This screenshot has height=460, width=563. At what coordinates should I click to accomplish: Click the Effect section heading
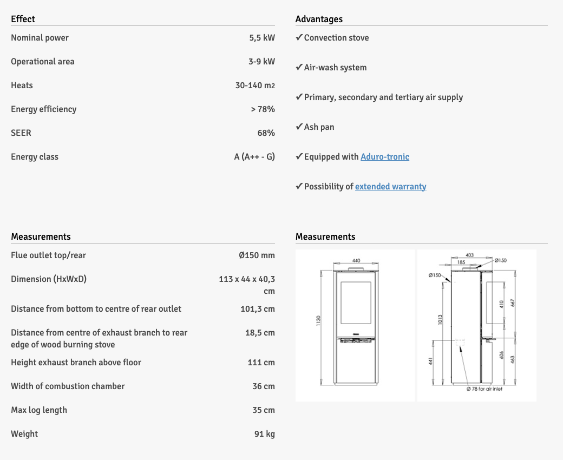[23, 19]
